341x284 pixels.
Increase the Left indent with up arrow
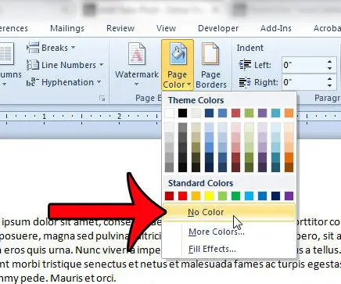coord(330,62)
